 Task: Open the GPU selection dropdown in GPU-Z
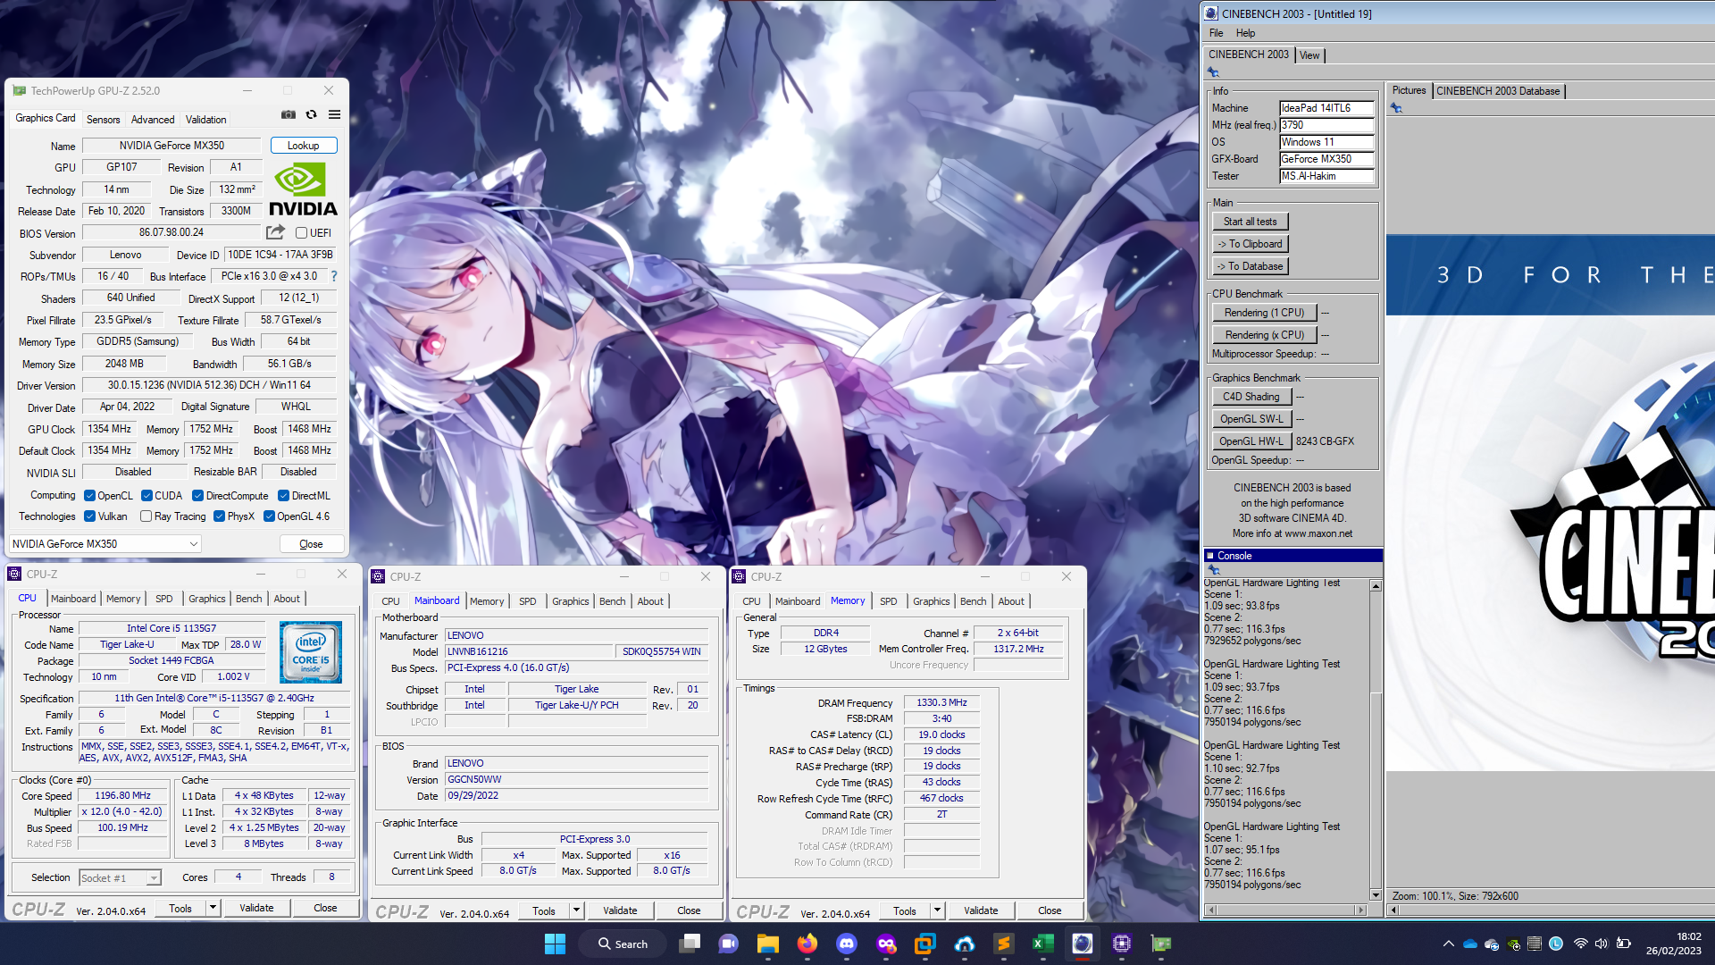point(105,544)
